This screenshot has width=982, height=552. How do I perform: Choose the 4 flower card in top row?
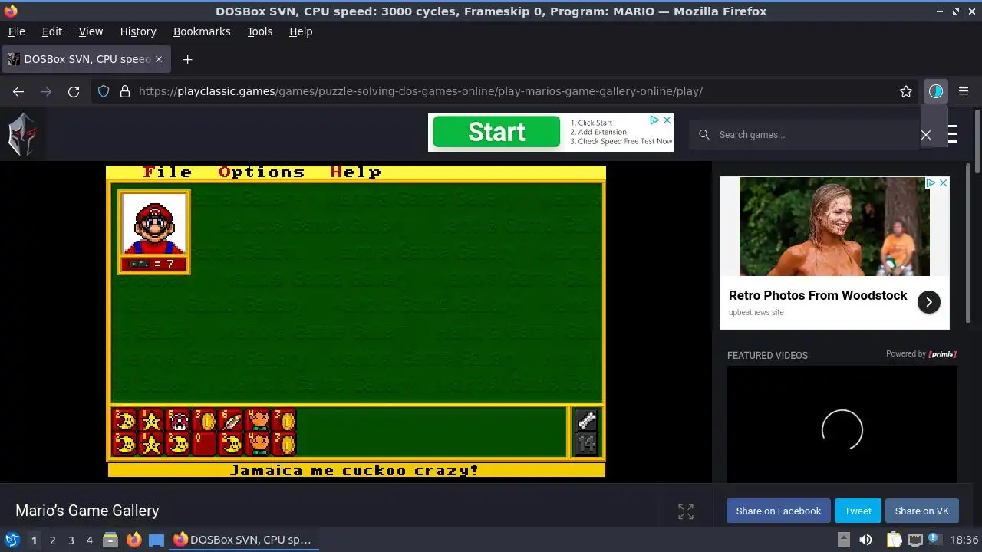(257, 420)
